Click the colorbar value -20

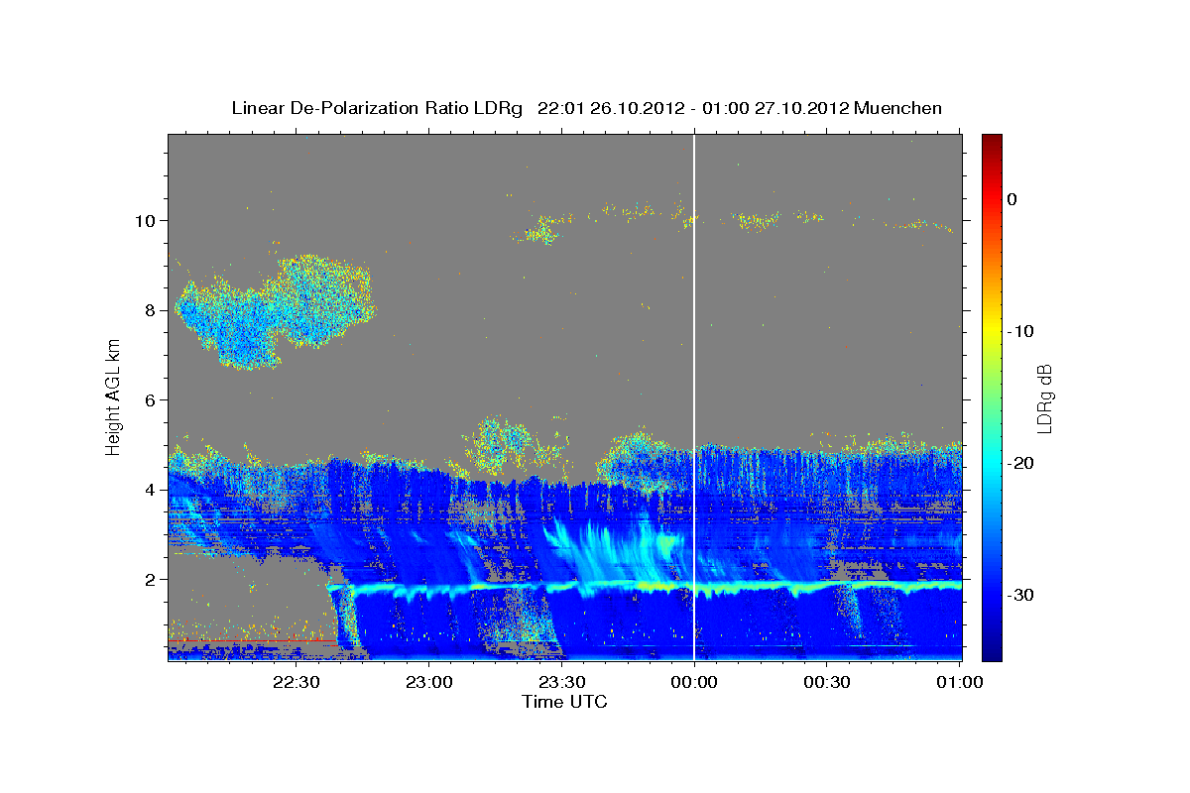[1020, 463]
